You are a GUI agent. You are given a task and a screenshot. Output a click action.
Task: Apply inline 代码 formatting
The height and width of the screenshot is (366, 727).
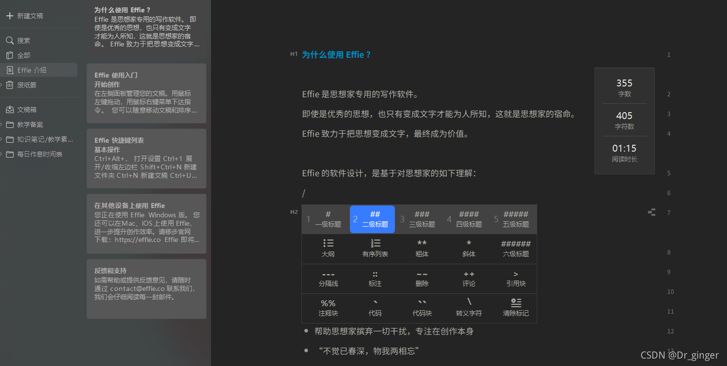[x=375, y=308]
